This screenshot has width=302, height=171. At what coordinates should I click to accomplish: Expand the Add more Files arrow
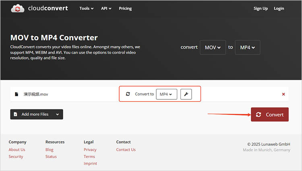pyautogui.click(x=58, y=114)
